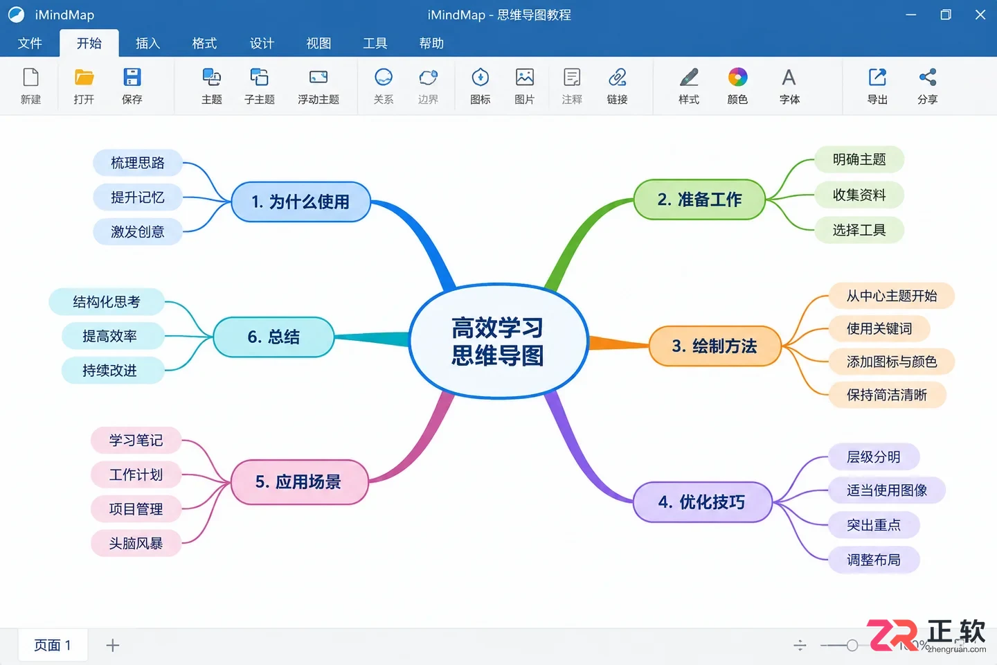Click the 新建 new document icon

(30, 77)
